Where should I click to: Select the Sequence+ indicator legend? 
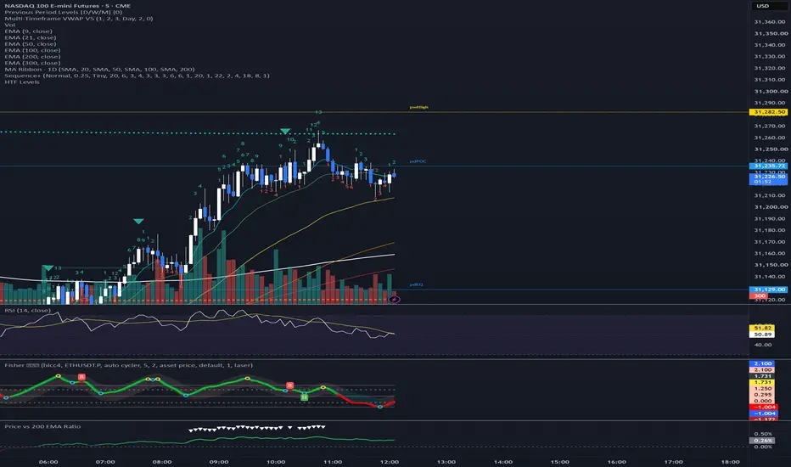click(x=137, y=76)
